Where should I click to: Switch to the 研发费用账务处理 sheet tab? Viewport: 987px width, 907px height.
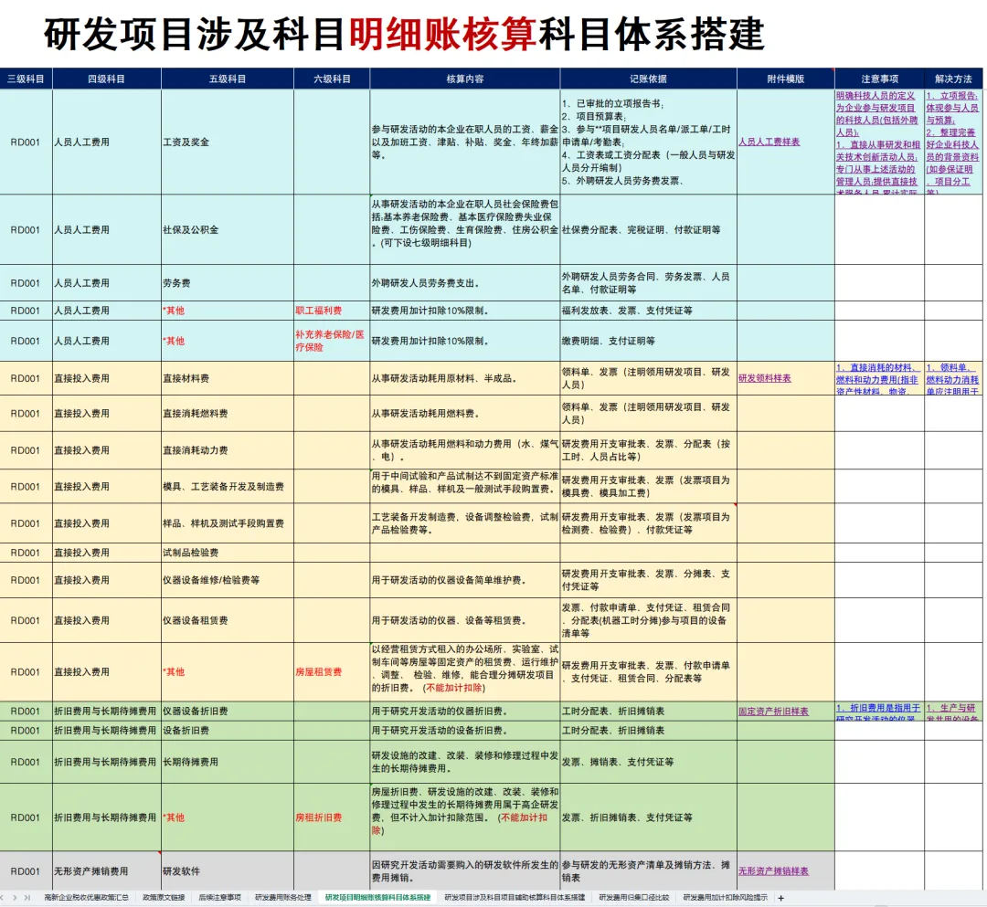click(282, 898)
